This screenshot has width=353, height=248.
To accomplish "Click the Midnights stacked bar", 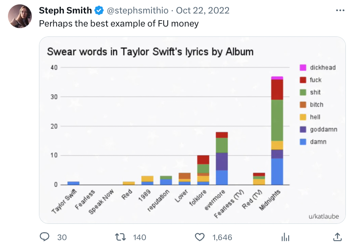I will tap(277, 131).
